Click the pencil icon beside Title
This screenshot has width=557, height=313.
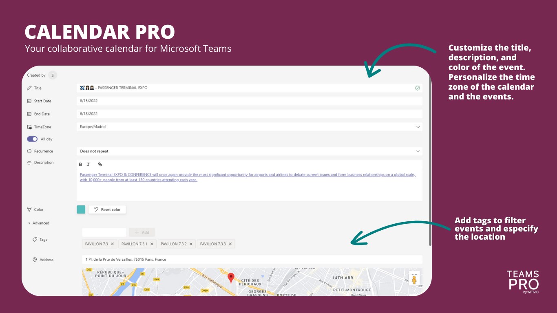[29, 88]
